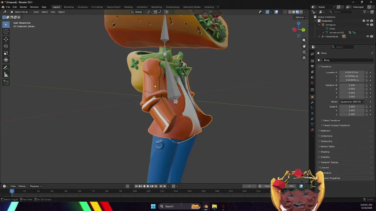376x211 pixels.
Task: Expand the Relations panel
Action: 325,131
